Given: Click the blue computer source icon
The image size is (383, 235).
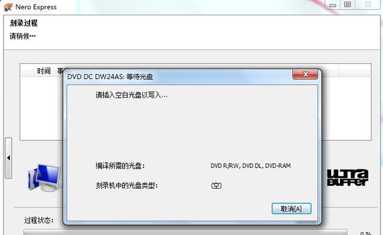Looking at the screenshot, I should coord(45,178).
